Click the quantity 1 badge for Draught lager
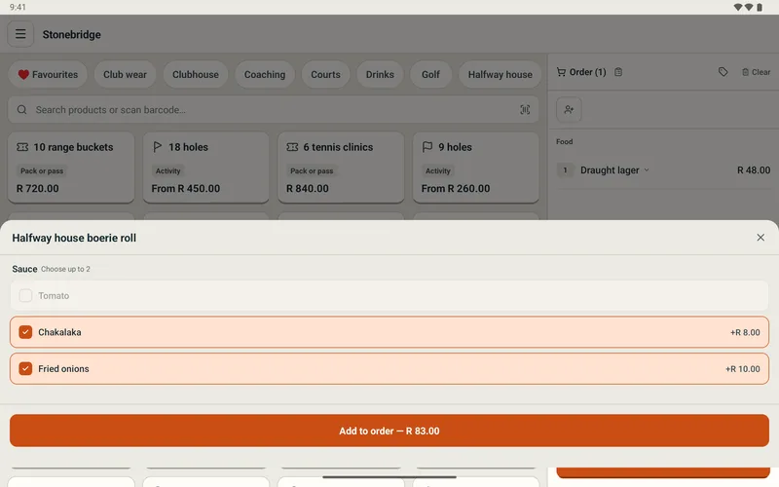The height and width of the screenshot is (487, 779). point(565,169)
